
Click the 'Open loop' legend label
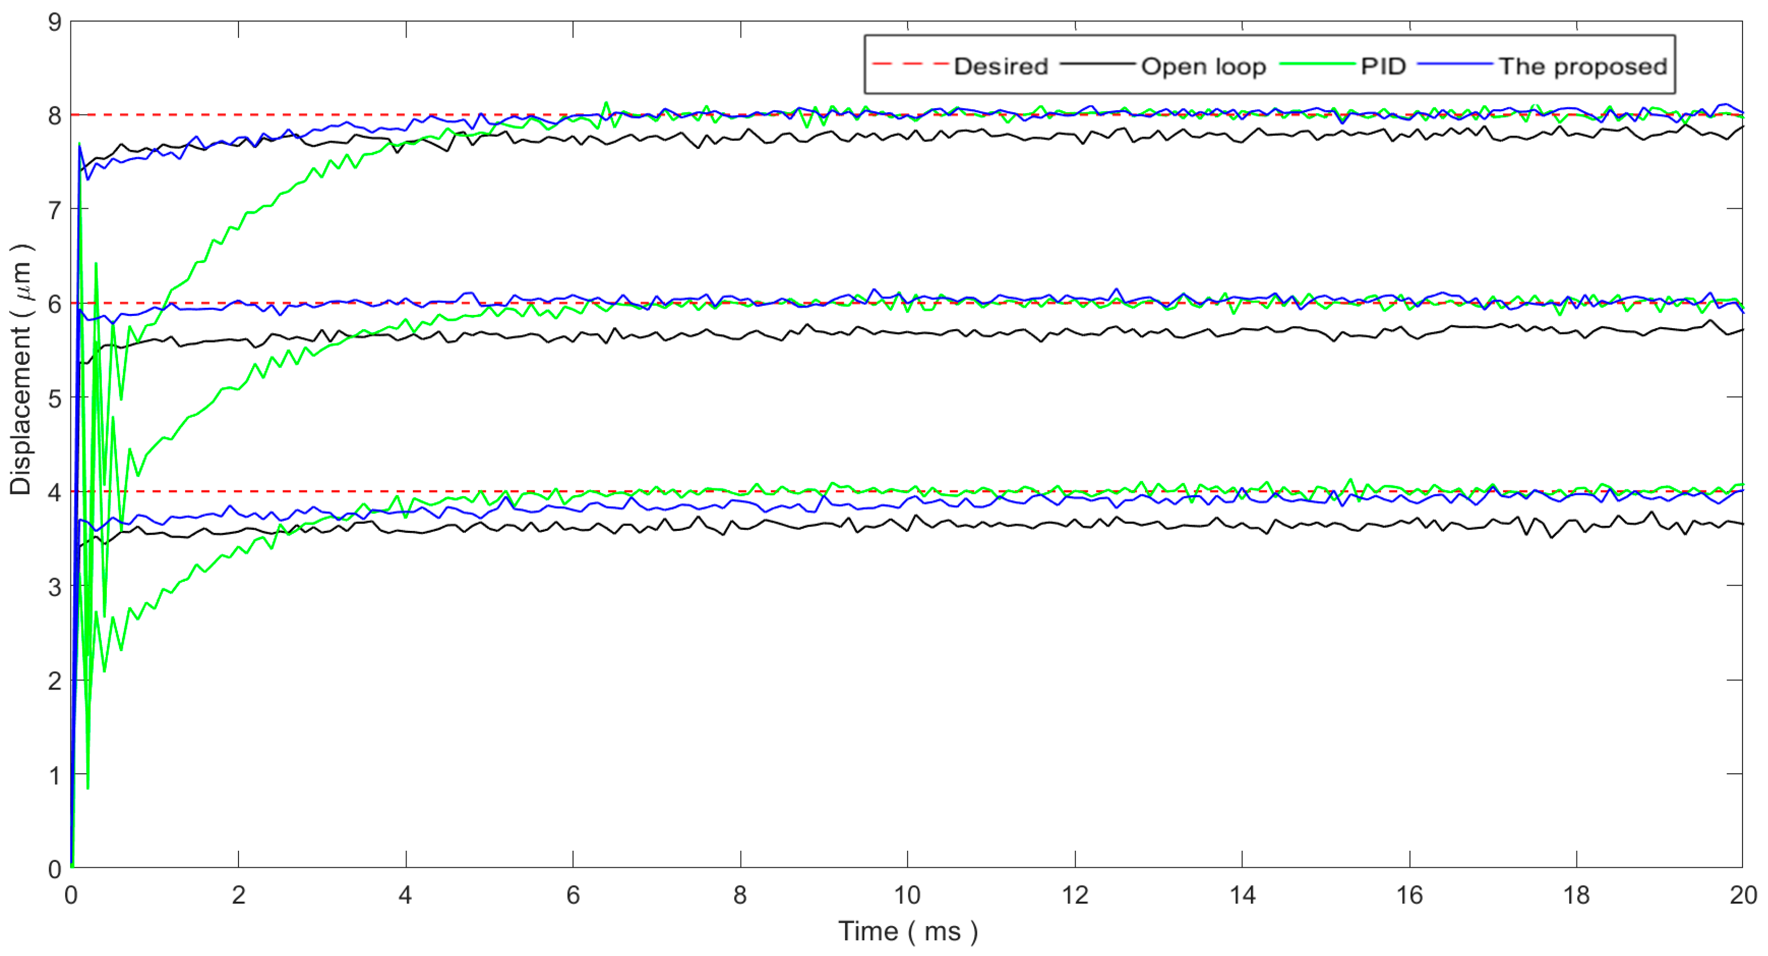click(x=1203, y=66)
